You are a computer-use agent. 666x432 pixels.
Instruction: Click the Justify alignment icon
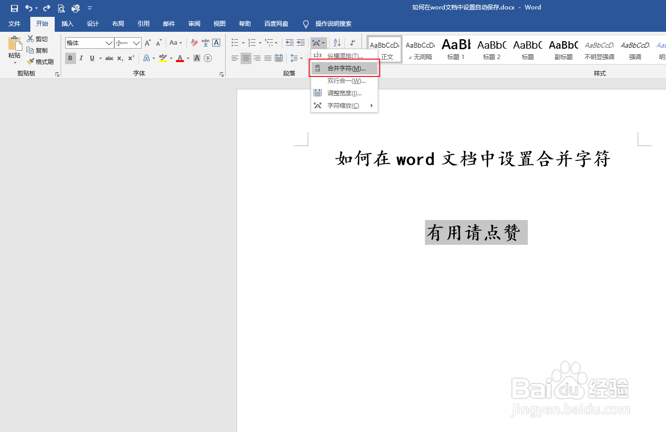pos(268,59)
